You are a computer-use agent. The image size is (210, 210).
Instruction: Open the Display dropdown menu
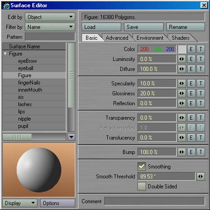pyautogui.click(x=20, y=203)
